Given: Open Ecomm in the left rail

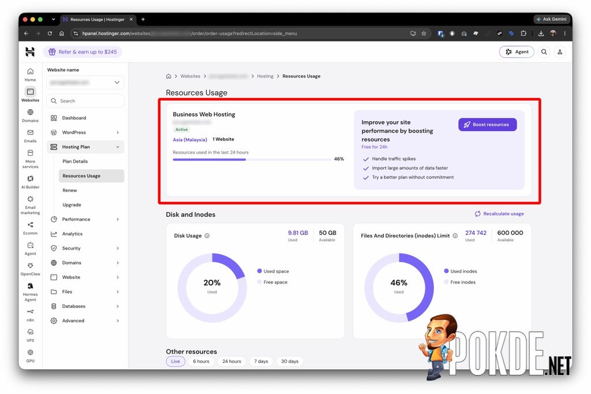Looking at the screenshot, I should click(x=30, y=228).
